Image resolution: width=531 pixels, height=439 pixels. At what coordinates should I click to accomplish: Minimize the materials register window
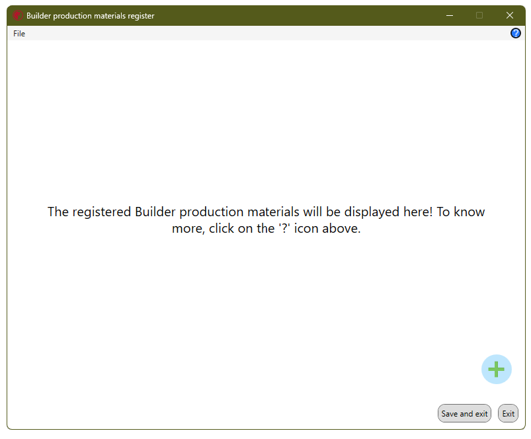[x=450, y=16]
